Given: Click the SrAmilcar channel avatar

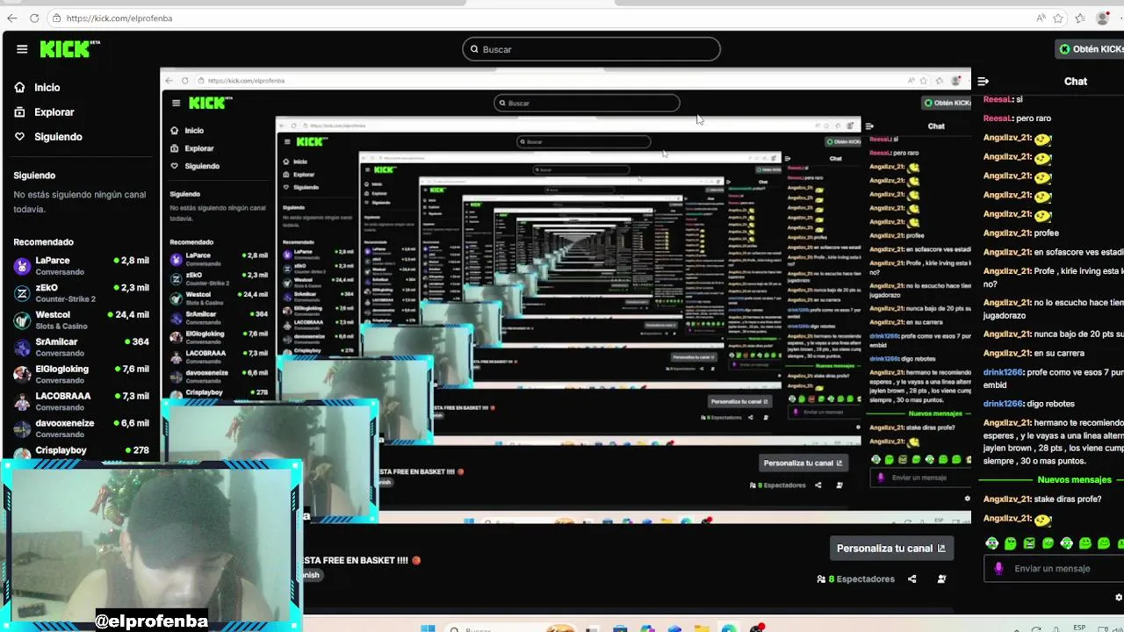Looking at the screenshot, I should click(x=22, y=348).
